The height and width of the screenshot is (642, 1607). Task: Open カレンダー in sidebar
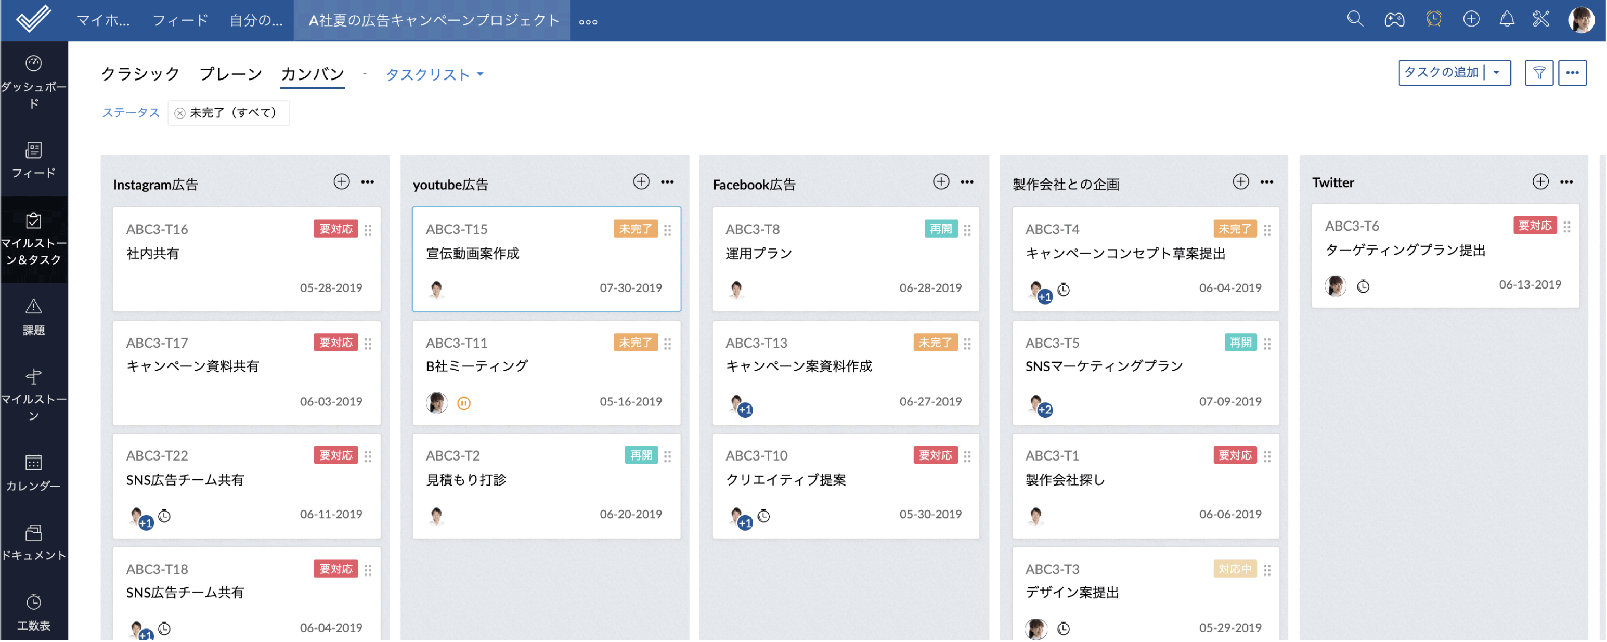pyautogui.click(x=34, y=473)
